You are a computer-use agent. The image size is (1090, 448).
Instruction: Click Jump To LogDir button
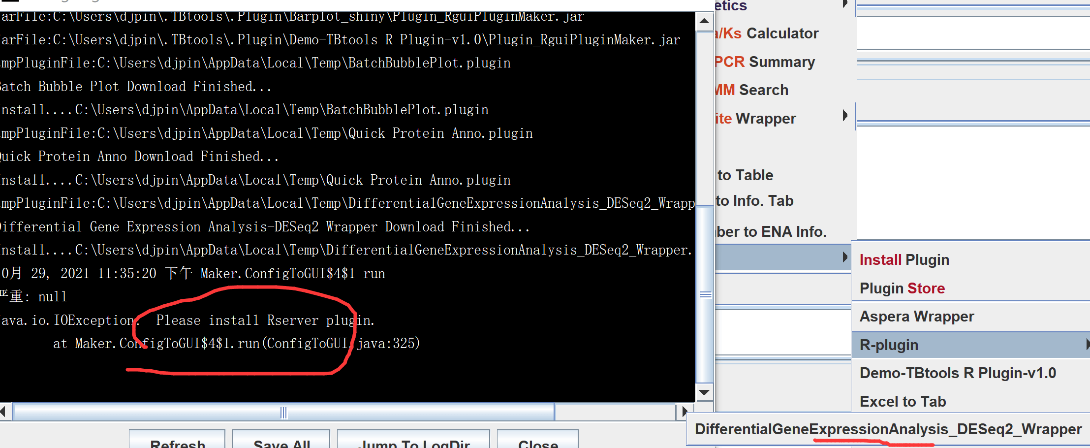pos(414,440)
